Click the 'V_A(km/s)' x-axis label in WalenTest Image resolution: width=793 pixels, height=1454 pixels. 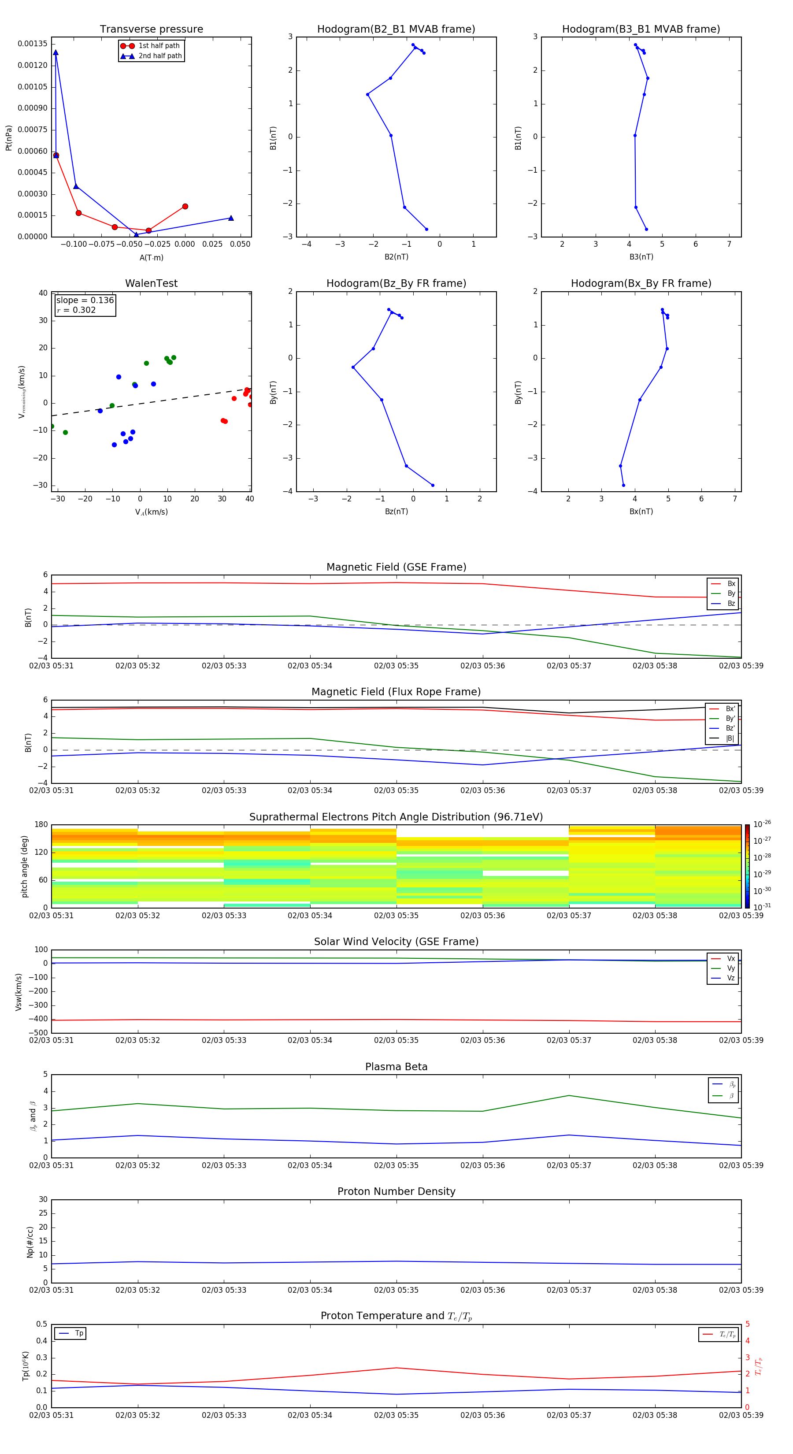click(x=151, y=512)
